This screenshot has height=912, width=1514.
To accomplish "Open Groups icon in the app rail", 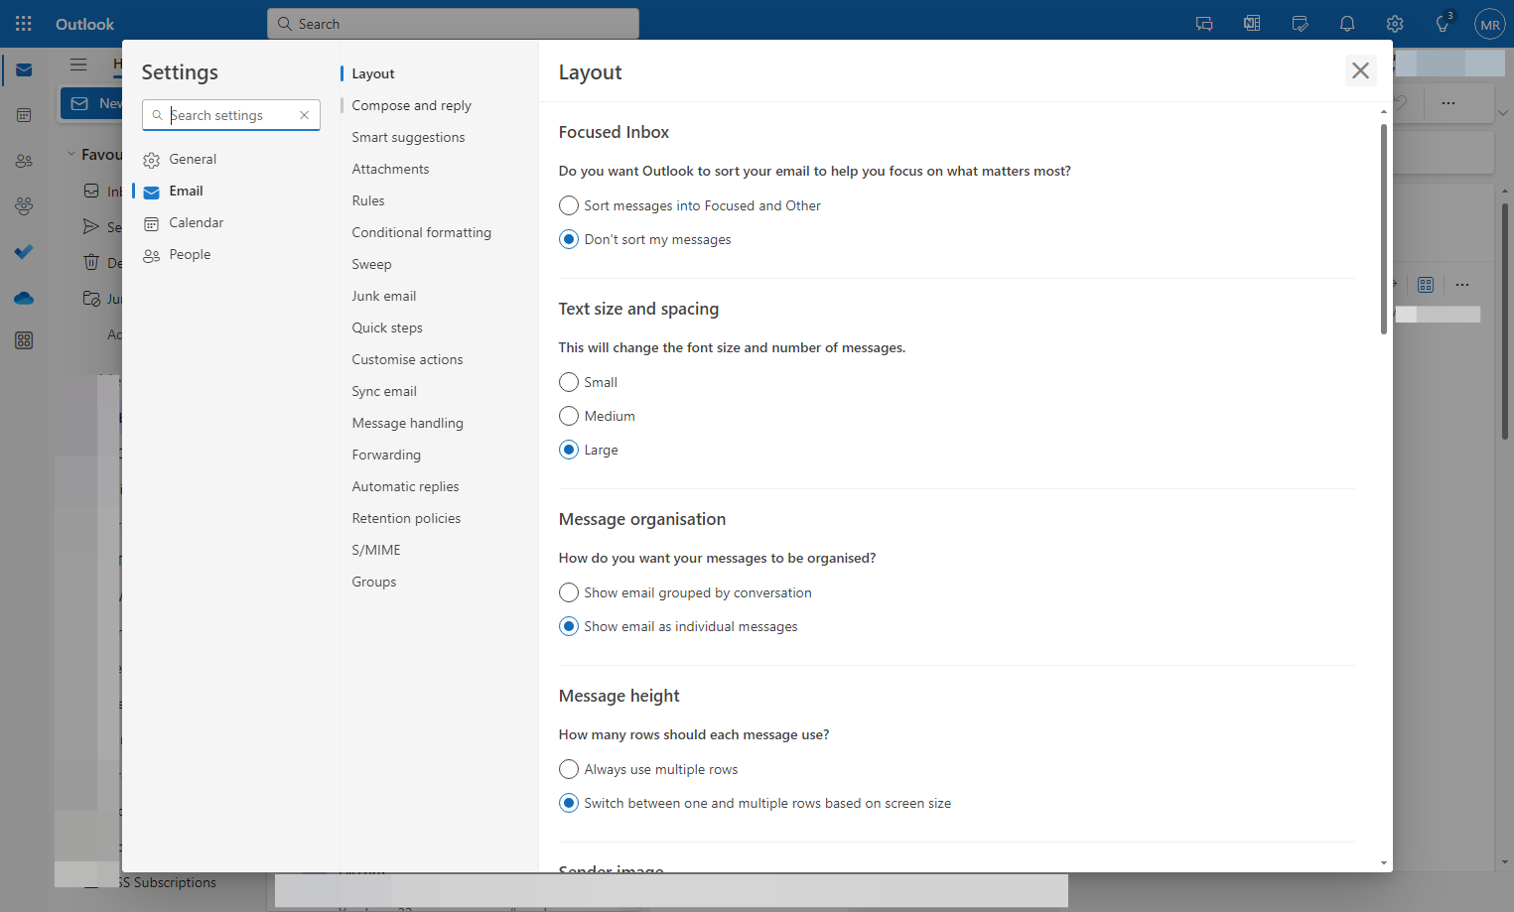I will [24, 206].
